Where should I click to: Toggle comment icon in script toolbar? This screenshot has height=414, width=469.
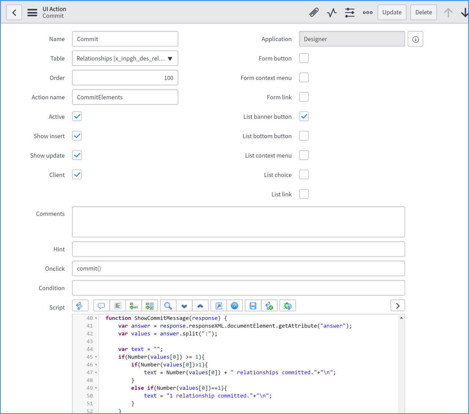pos(101,306)
